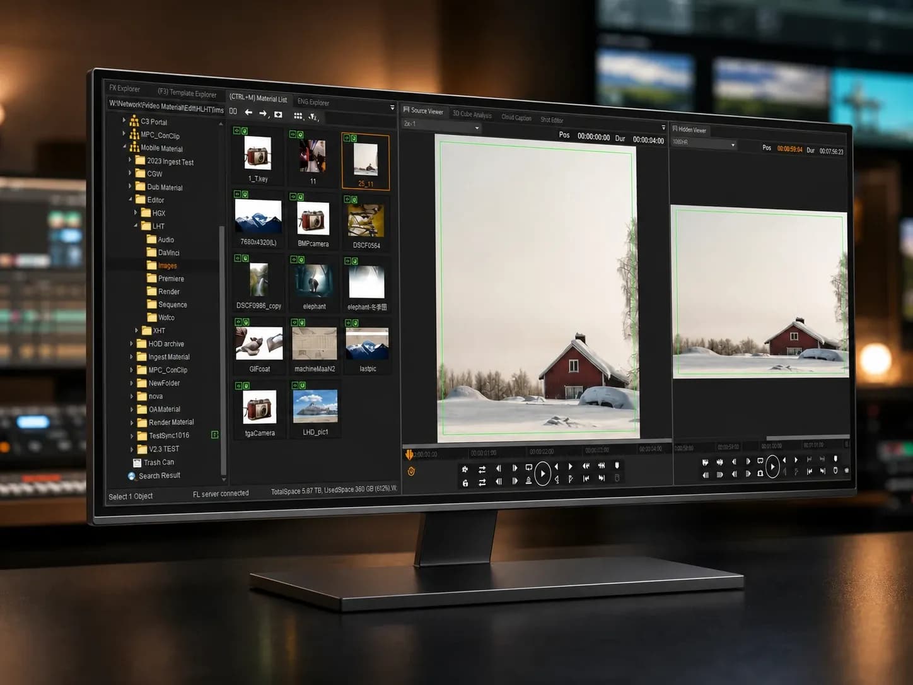Switch to the Cloud Caption tab

click(x=516, y=117)
